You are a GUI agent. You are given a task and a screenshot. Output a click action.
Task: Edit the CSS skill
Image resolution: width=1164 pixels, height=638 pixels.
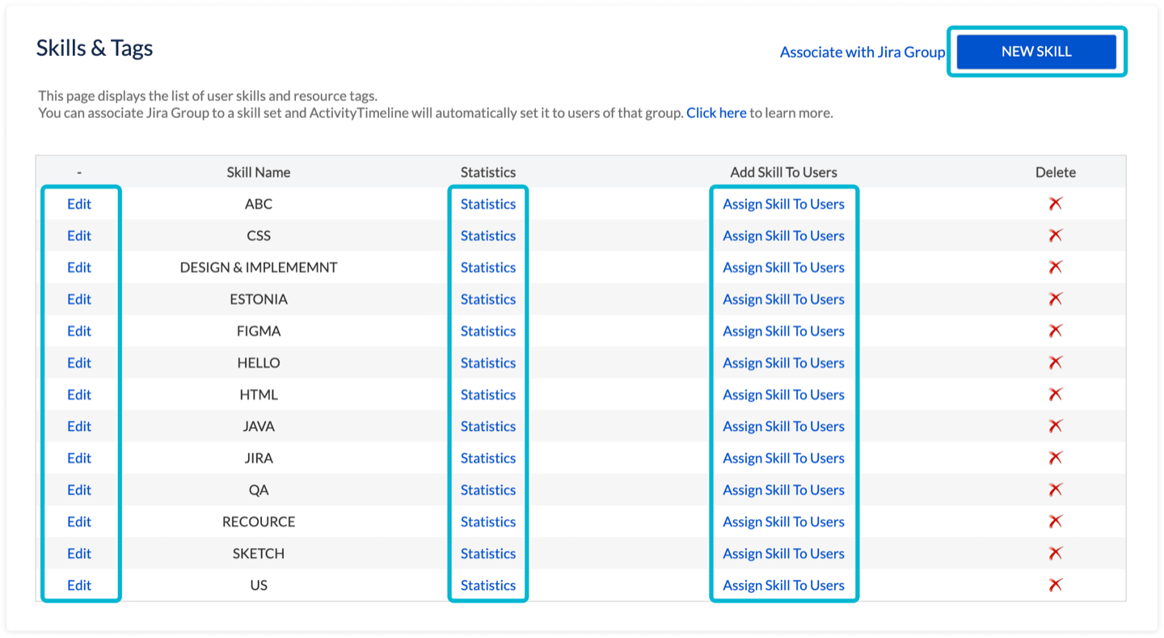79,235
